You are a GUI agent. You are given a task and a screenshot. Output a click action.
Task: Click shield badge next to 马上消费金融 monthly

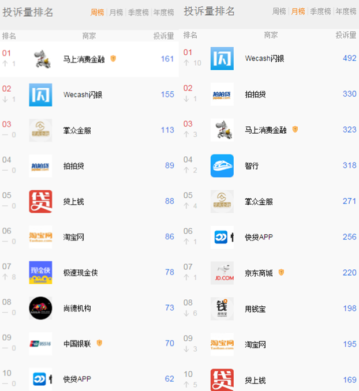point(295,129)
